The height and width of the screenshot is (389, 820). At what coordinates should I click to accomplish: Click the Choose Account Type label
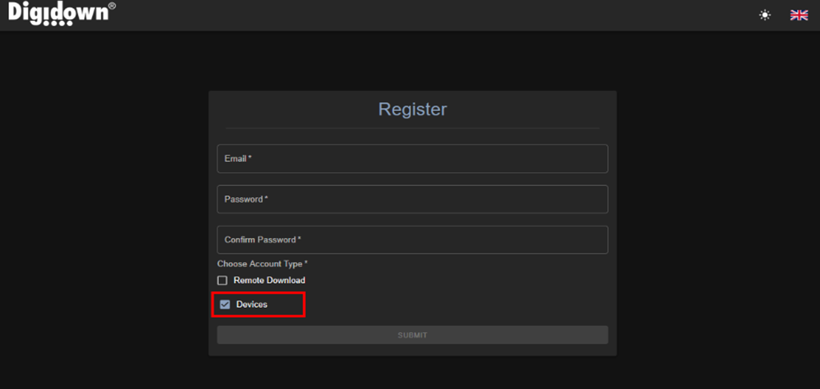click(262, 264)
